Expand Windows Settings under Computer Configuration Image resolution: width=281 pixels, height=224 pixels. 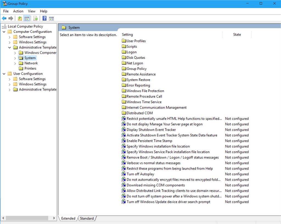coord(10,42)
